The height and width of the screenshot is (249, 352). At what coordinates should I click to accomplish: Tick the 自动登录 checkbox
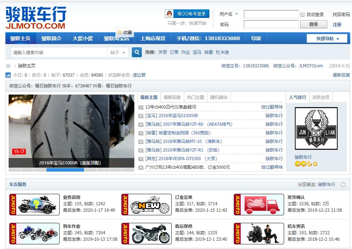pos(302,15)
